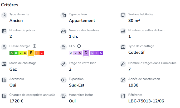Open the GES info tooltip icon
180x108 pixels.
(79, 46)
